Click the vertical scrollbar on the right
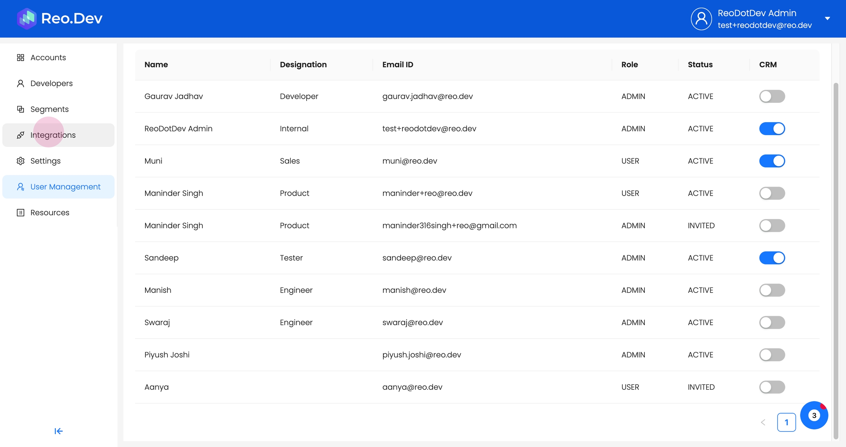This screenshot has height=447, width=846. click(x=836, y=257)
